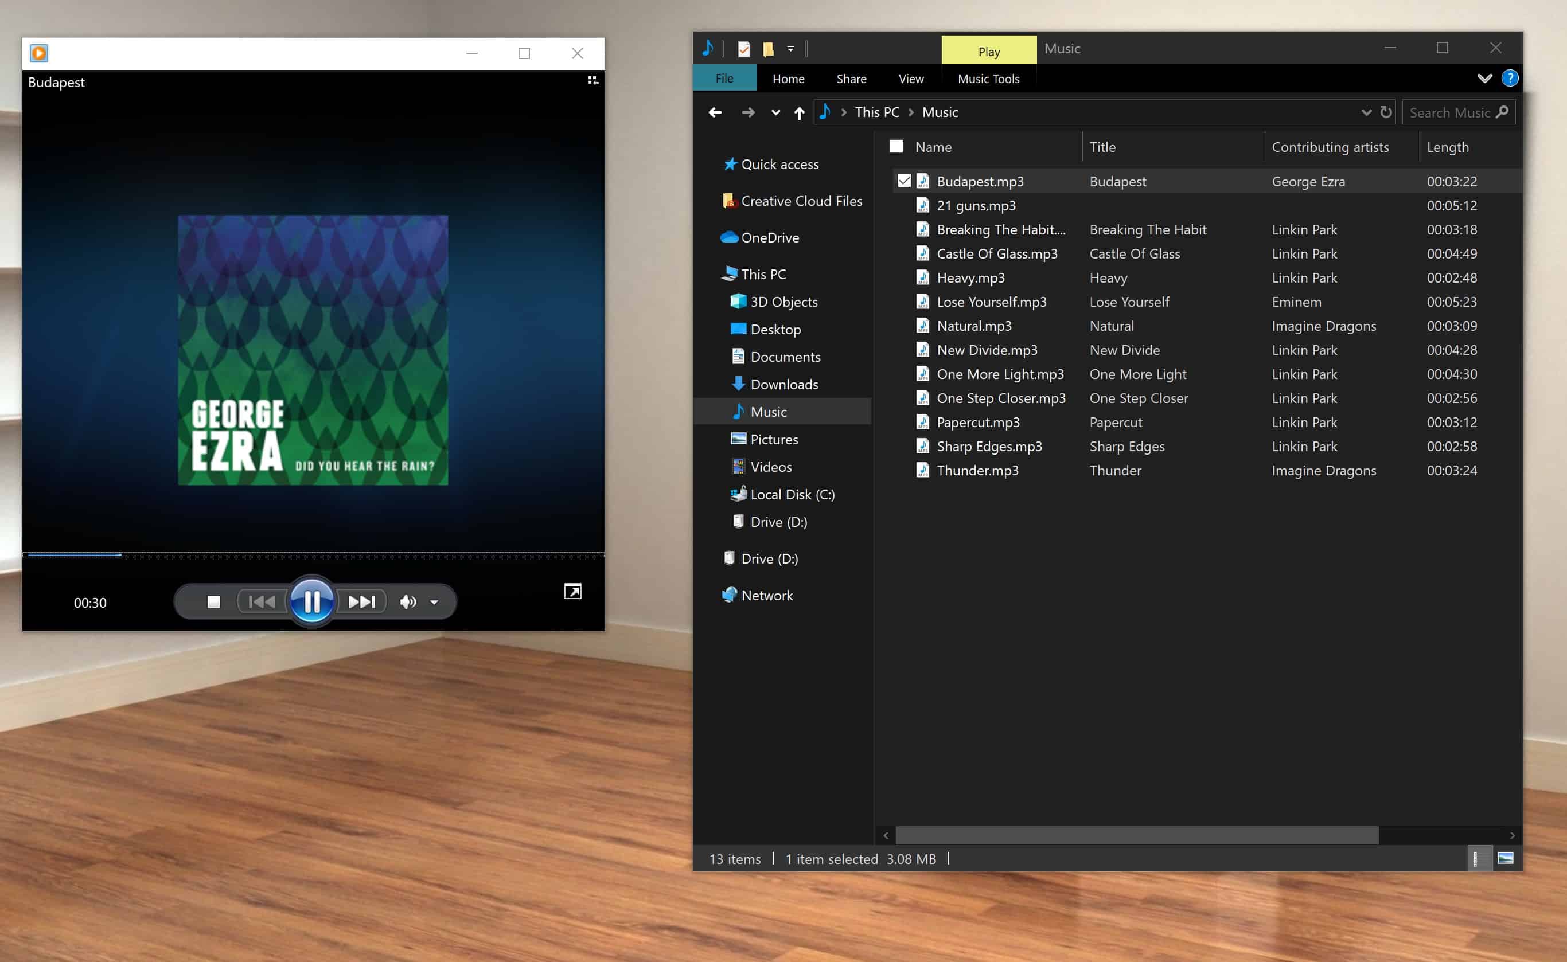Image resolution: width=1567 pixels, height=962 pixels.
Task: Open the volume dropdown arrow
Action: click(x=434, y=602)
